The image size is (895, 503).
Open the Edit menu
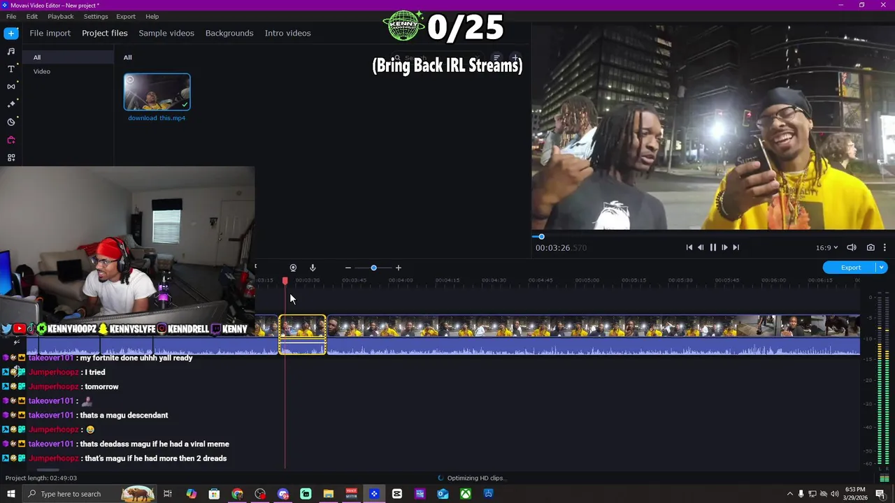click(32, 16)
